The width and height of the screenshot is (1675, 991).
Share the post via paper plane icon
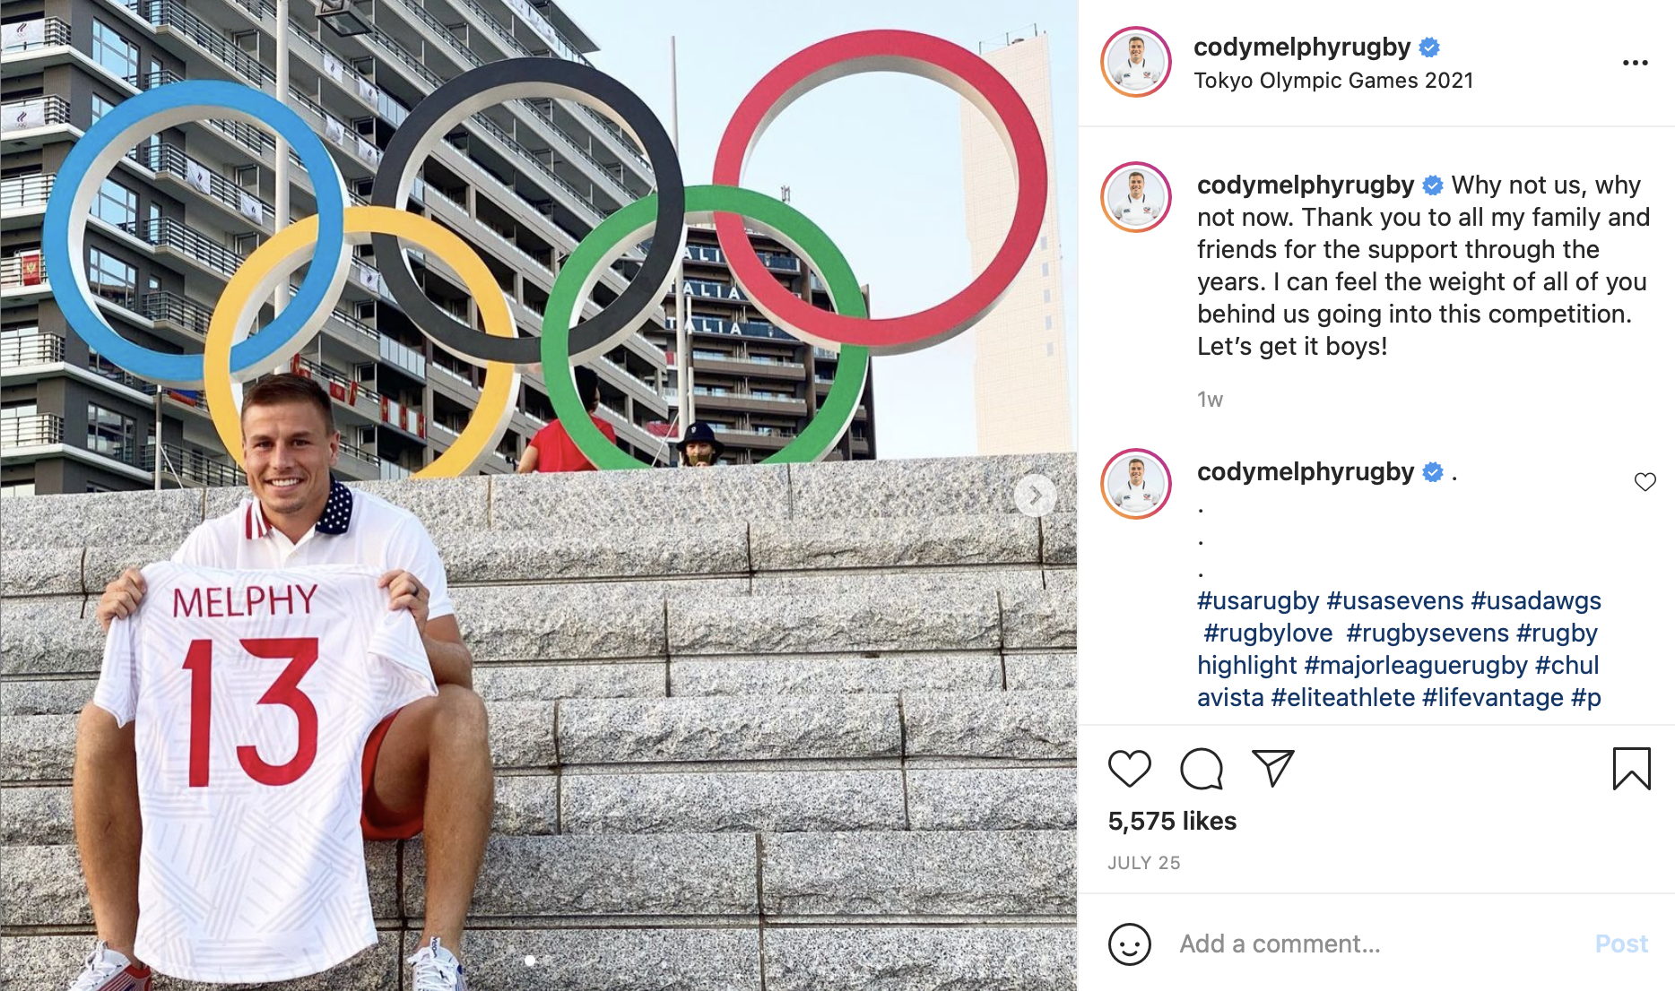(1272, 768)
